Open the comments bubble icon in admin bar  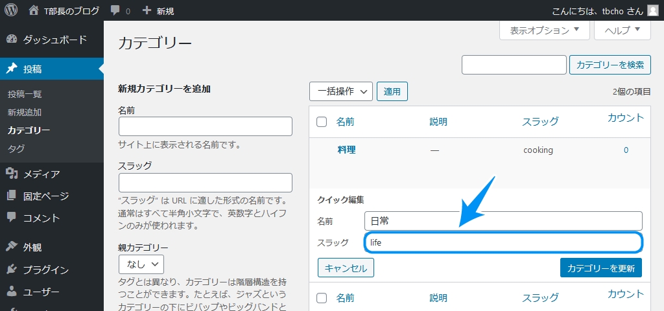click(x=115, y=10)
